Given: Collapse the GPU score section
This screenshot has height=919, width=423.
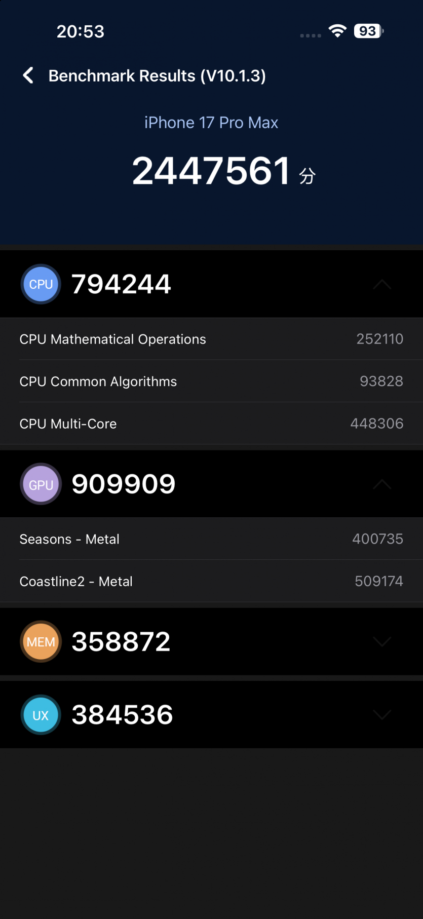Looking at the screenshot, I should pos(382,484).
